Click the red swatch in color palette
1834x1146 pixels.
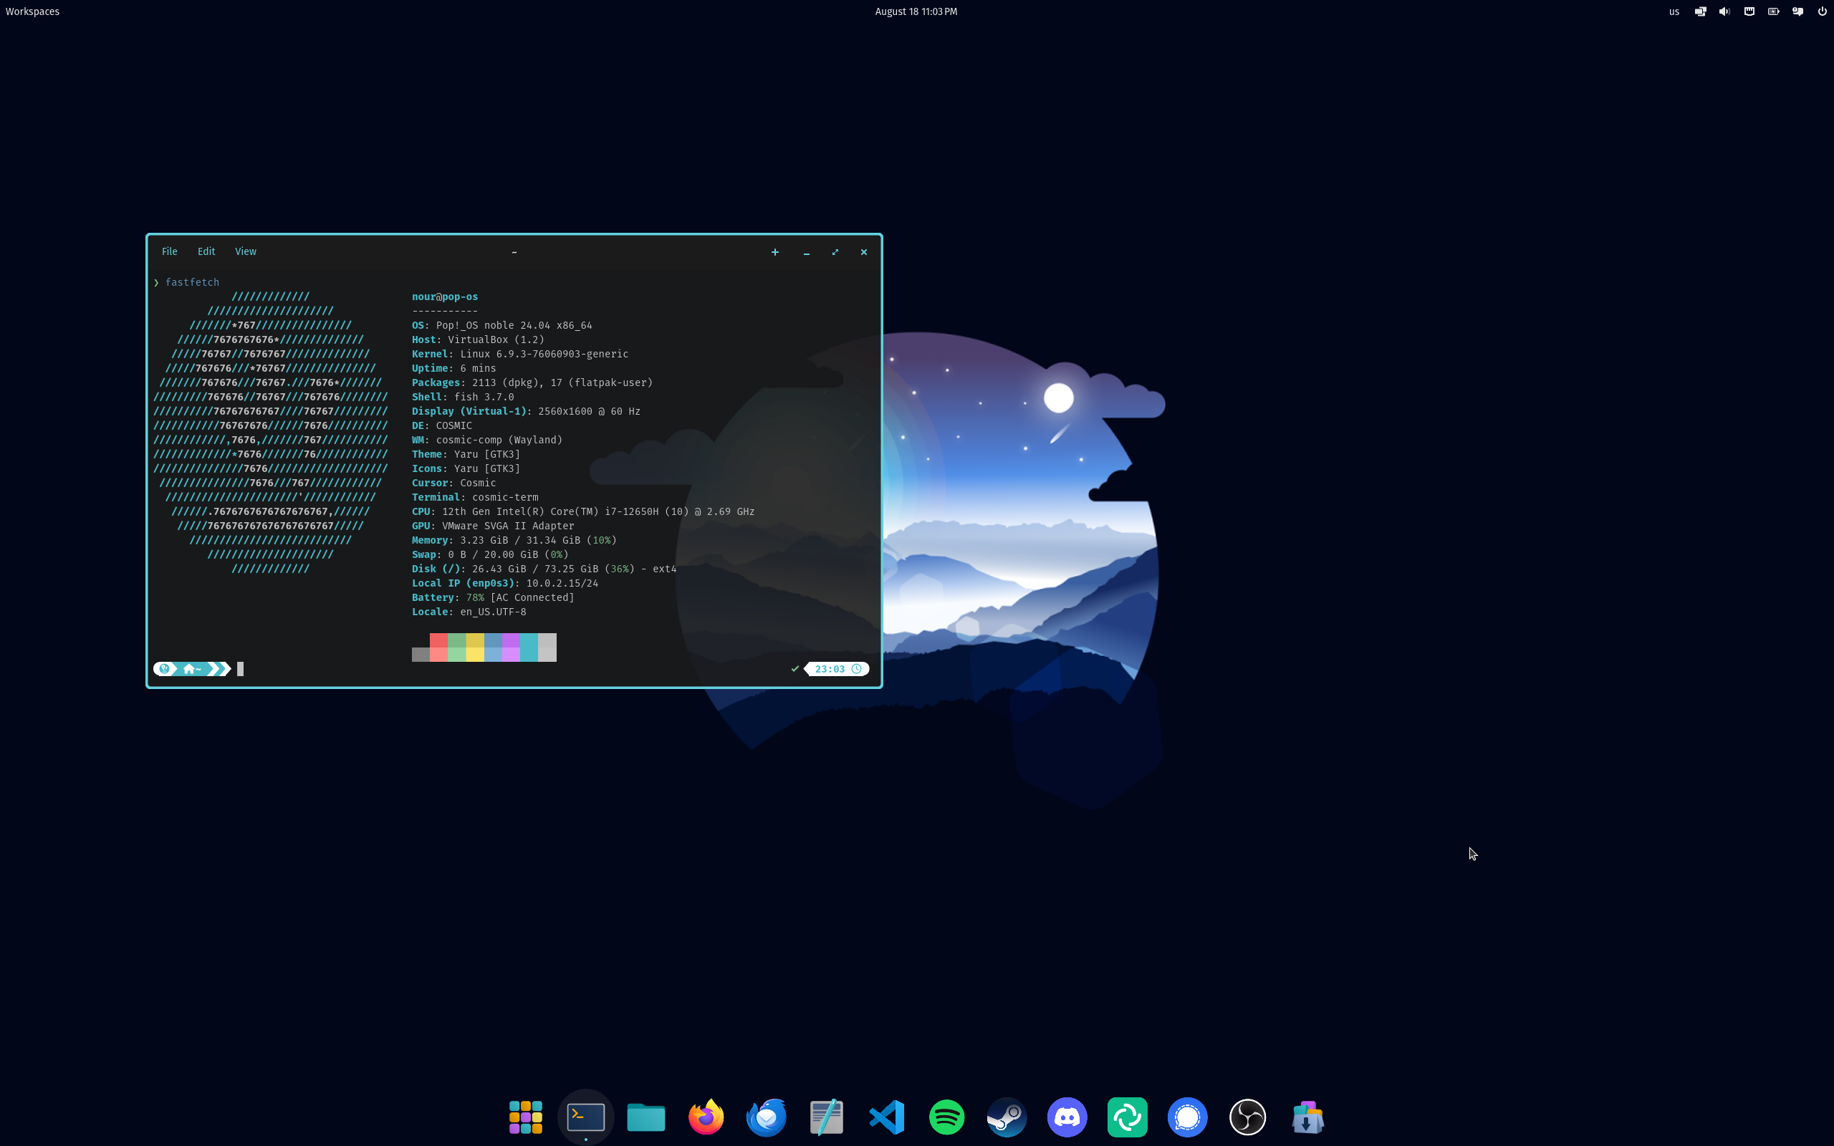click(x=438, y=640)
